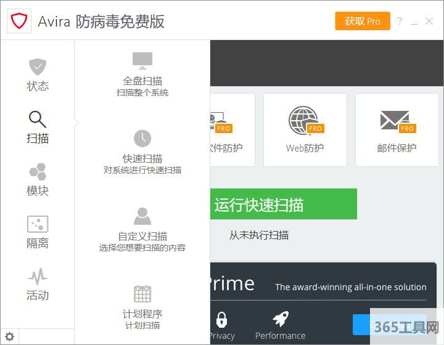The width and height of the screenshot is (444, 345).
Task: Open the Web防护 globe tile
Action: coord(305,129)
